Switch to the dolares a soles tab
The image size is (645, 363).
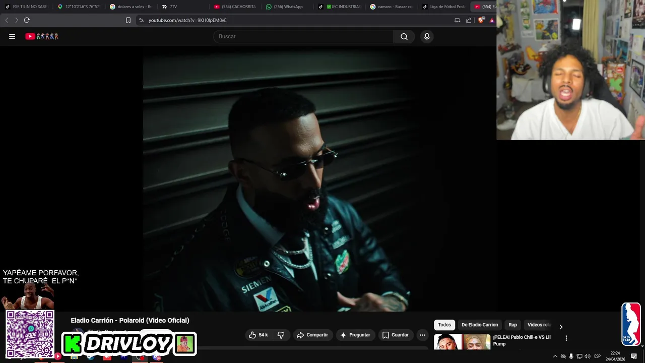(x=131, y=7)
